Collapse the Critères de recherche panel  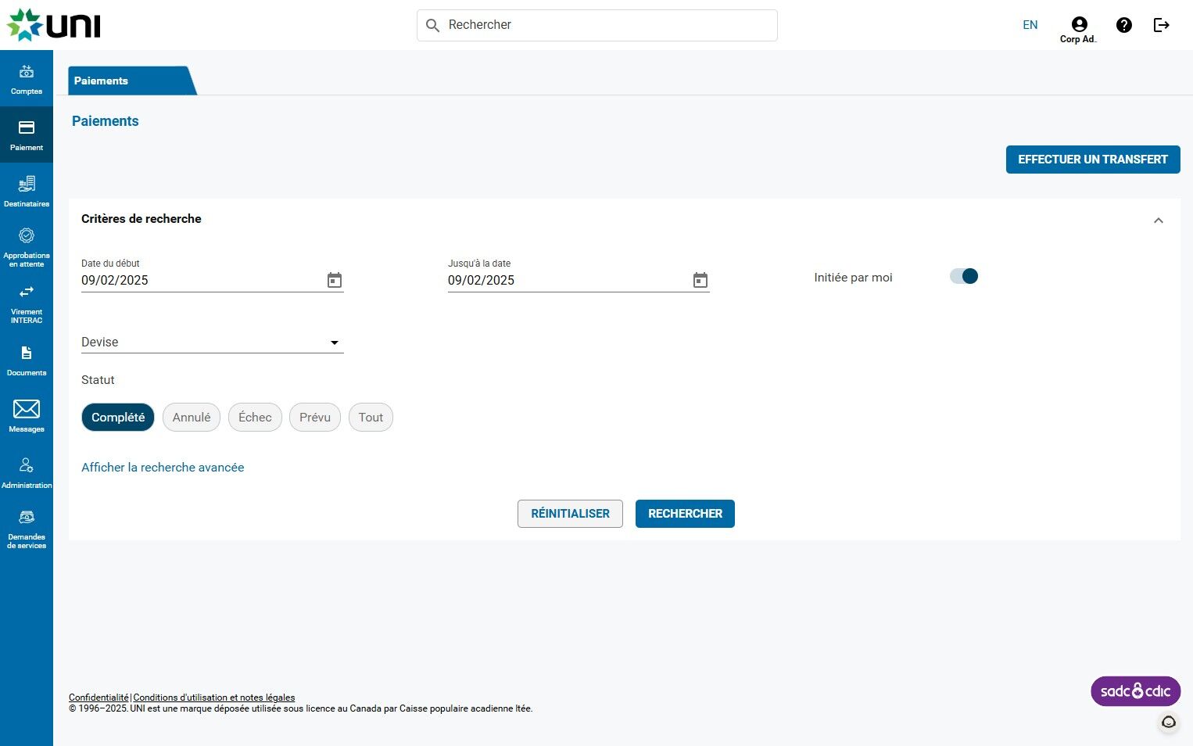pos(1159,221)
